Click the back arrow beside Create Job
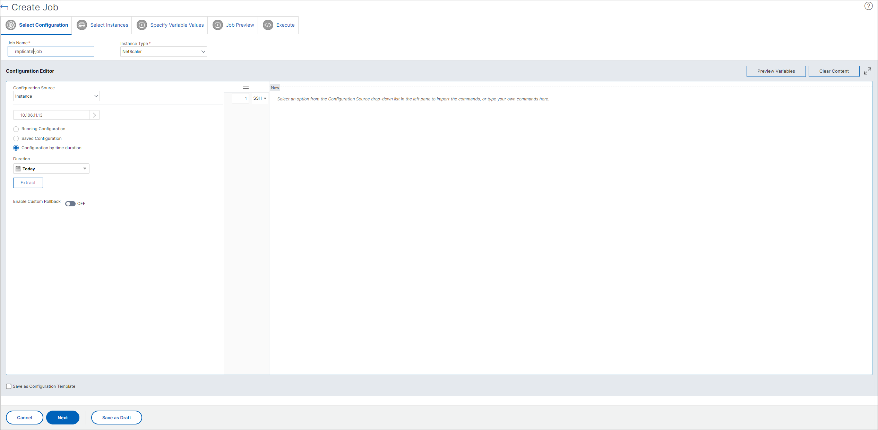 pyautogui.click(x=4, y=7)
